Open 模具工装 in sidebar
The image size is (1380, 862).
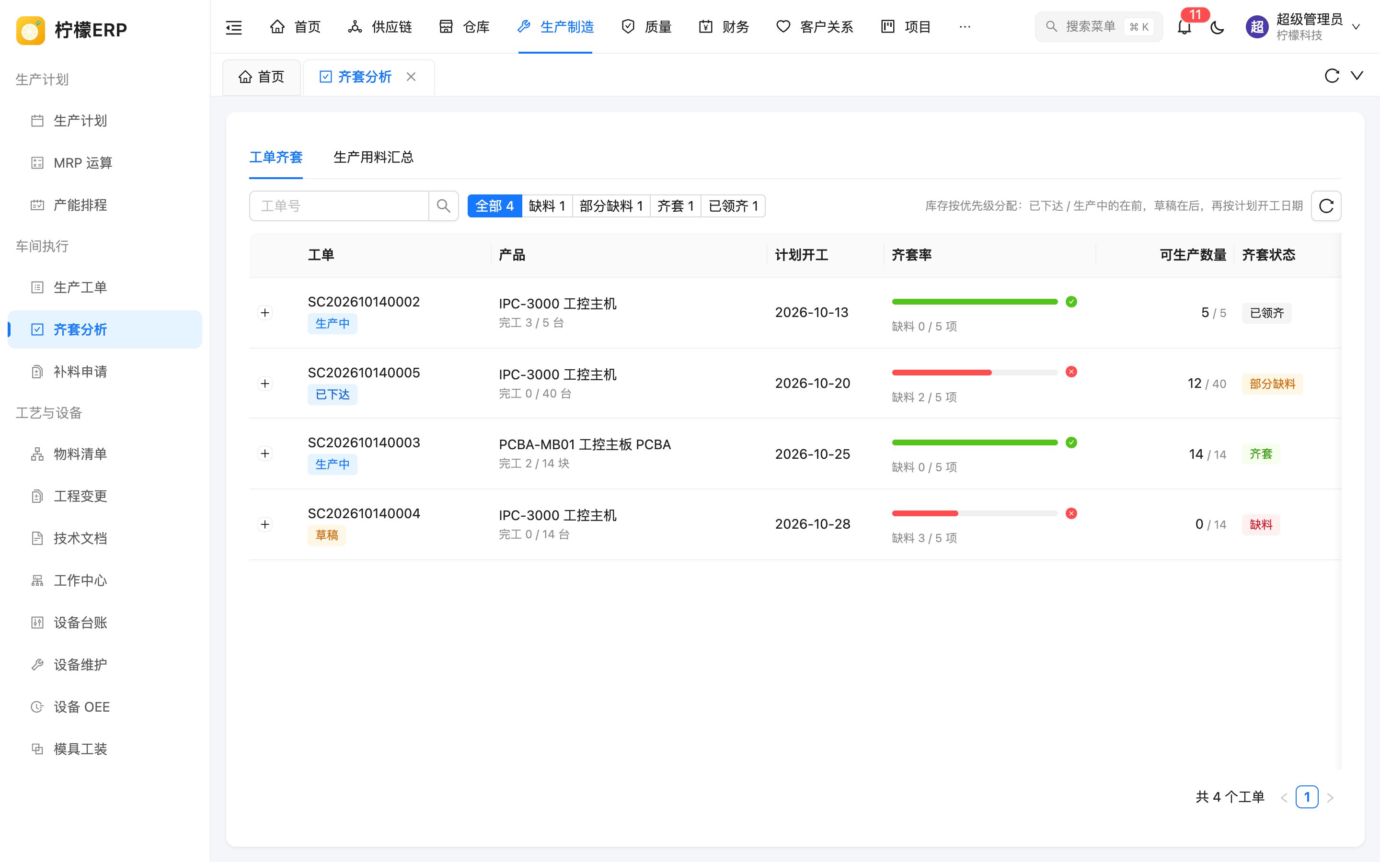[x=105, y=749]
